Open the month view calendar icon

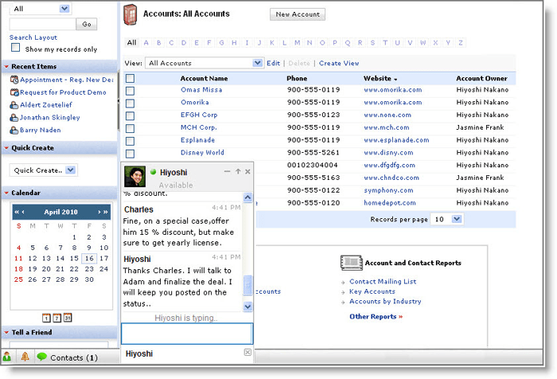(x=68, y=318)
